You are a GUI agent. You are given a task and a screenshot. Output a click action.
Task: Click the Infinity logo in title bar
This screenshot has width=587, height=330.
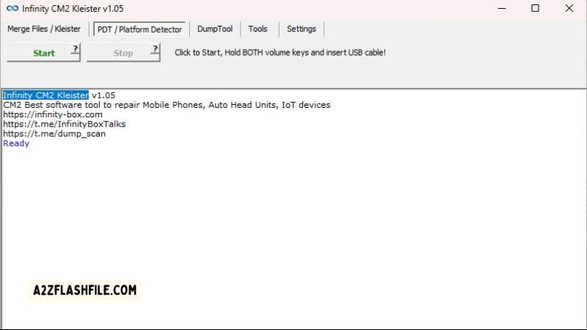tap(12, 8)
